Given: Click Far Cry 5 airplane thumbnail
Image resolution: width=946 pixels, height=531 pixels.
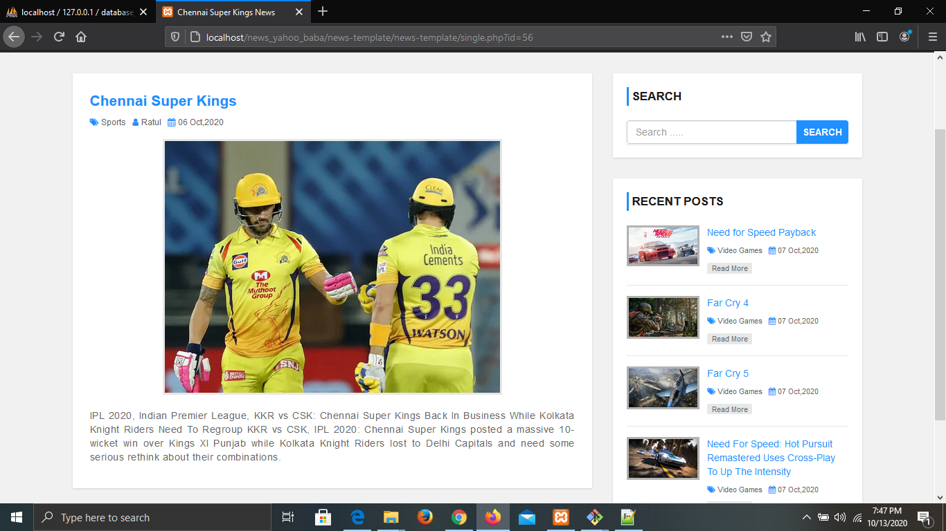Looking at the screenshot, I should 663,388.
